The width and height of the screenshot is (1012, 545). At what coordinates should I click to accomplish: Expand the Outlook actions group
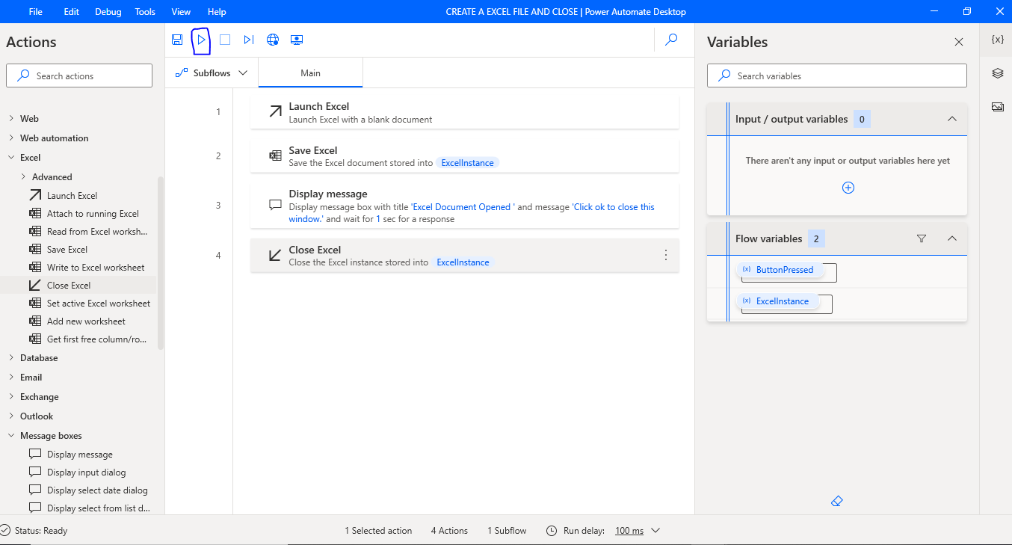click(11, 416)
